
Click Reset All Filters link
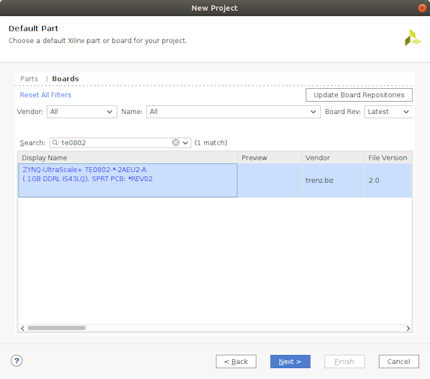tap(46, 95)
